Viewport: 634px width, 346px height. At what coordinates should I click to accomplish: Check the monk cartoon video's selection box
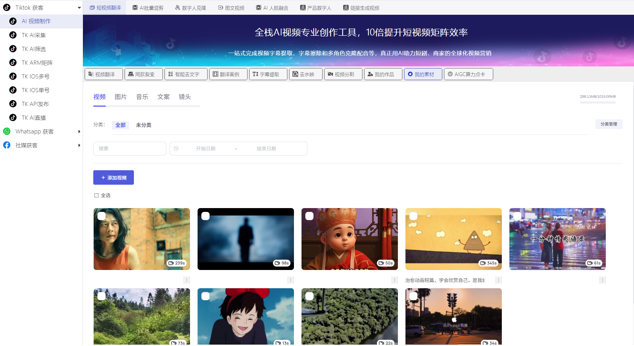point(309,215)
